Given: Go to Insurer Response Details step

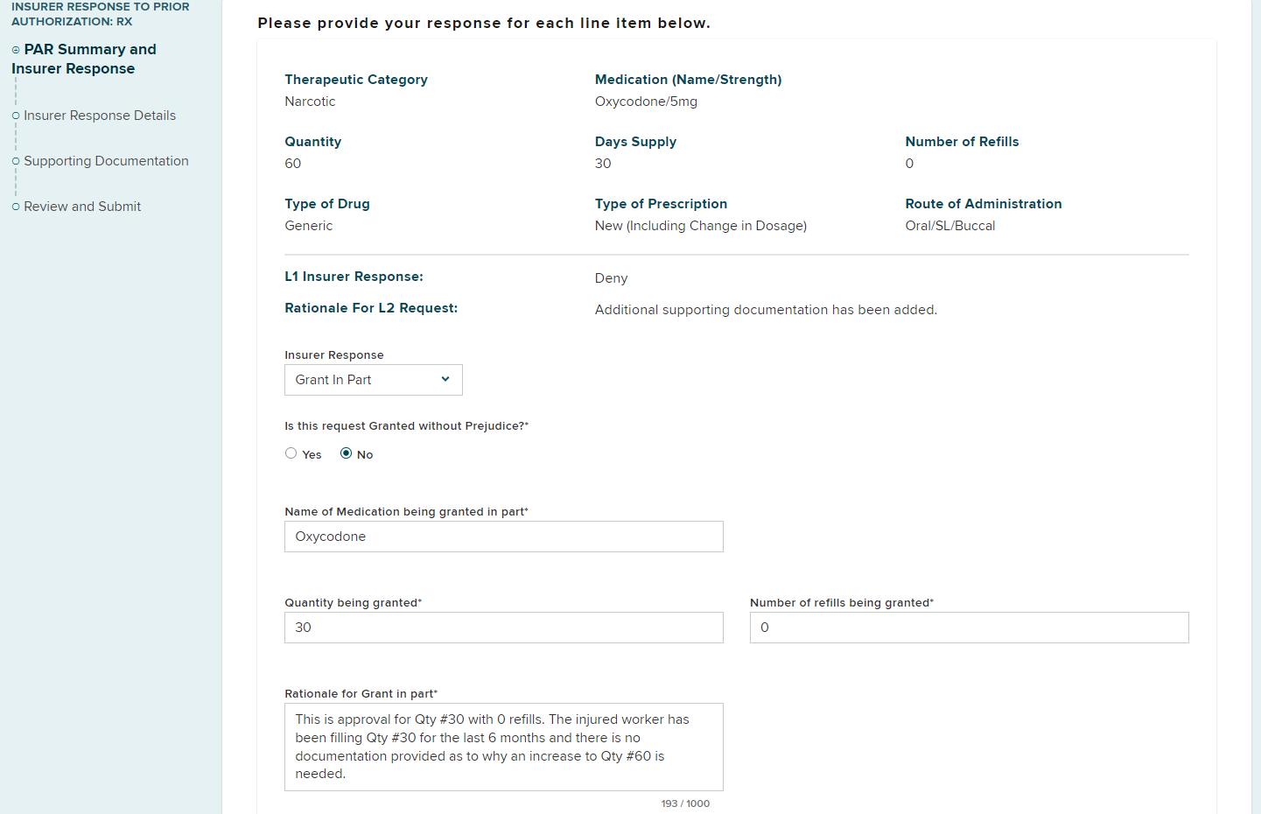Looking at the screenshot, I should click(x=100, y=116).
